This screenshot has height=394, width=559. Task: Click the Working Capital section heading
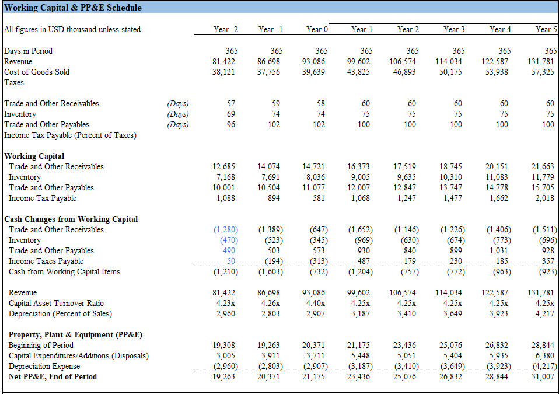coord(34,156)
